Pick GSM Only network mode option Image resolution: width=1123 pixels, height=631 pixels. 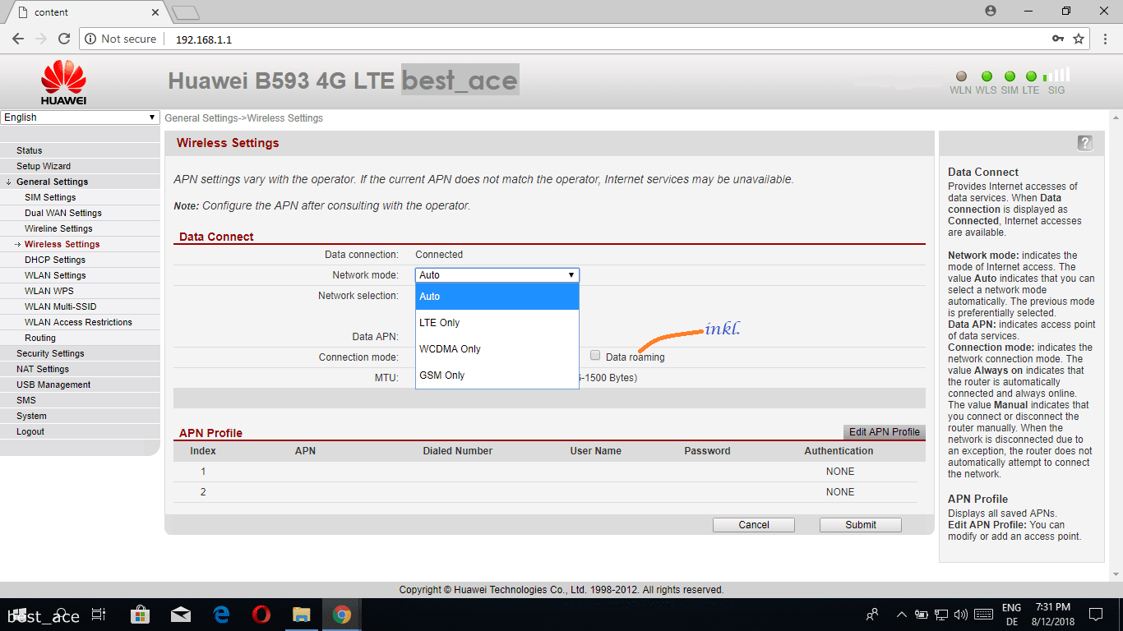coord(442,375)
